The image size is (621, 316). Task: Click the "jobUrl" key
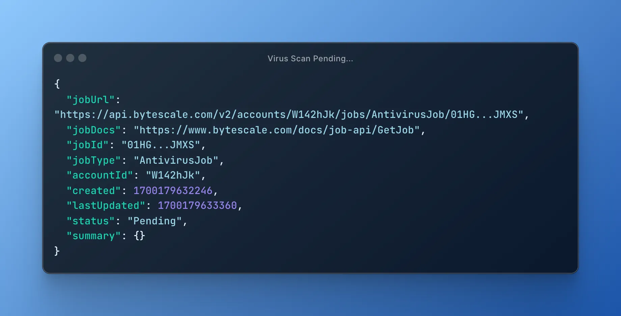click(x=90, y=100)
